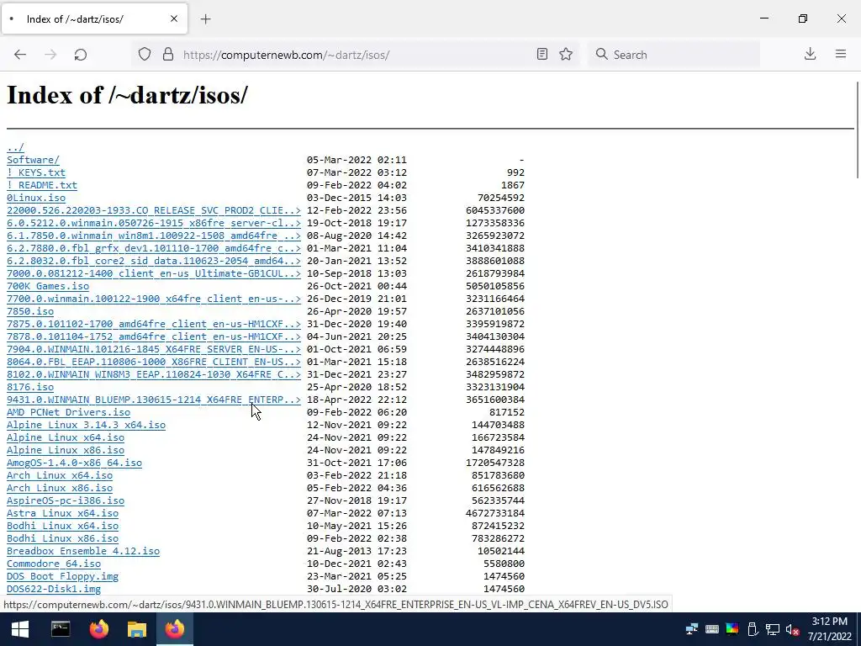Viewport: 861px width, 646px height.
Task: Download the 6.0.5212.0.winmain ISO link
Action: 154,223
